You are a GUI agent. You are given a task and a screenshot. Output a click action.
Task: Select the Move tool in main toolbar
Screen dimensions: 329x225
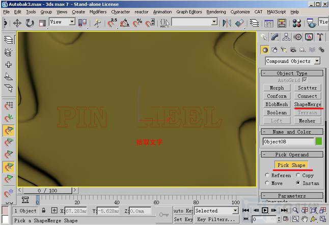[x=17, y=23]
